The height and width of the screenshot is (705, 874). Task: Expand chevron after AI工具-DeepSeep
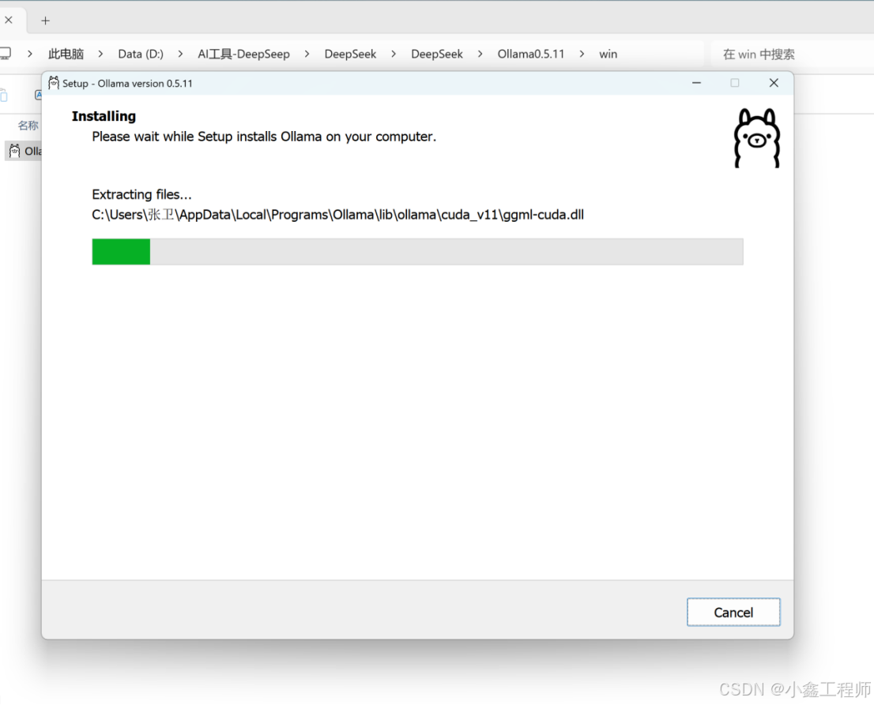click(307, 54)
